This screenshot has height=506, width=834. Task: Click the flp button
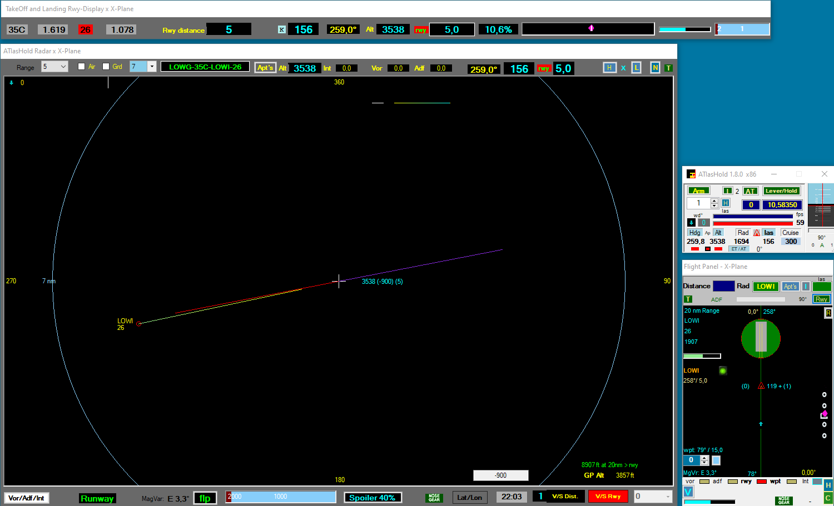click(205, 498)
